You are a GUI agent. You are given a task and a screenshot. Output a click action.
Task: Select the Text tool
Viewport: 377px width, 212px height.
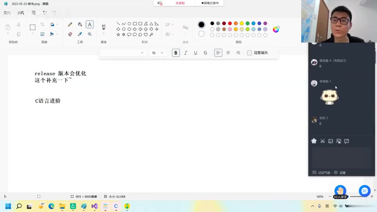click(90, 24)
